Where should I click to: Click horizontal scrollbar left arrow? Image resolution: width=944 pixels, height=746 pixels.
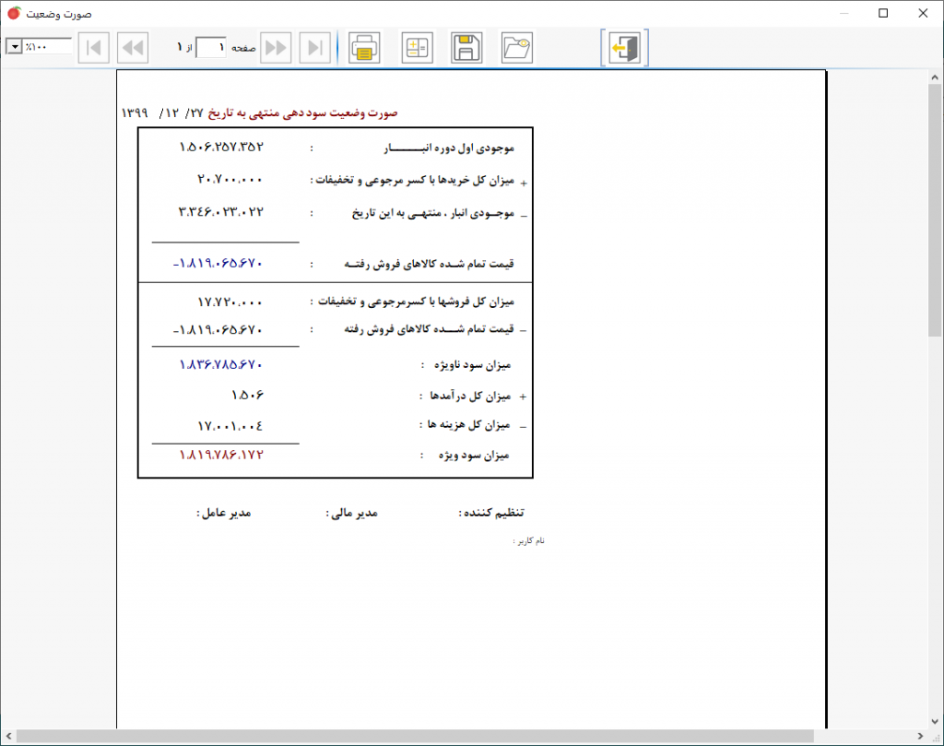tap(8, 736)
